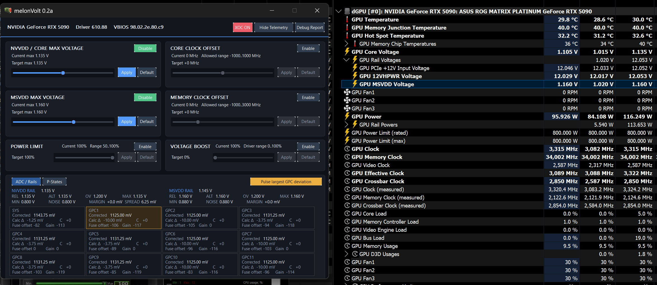Enable Core Clock Offset

tap(308, 48)
